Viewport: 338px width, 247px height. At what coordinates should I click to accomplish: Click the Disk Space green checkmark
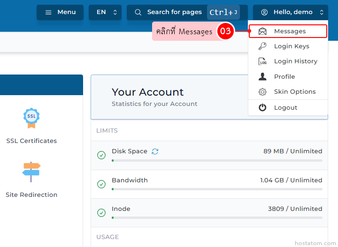(101, 155)
